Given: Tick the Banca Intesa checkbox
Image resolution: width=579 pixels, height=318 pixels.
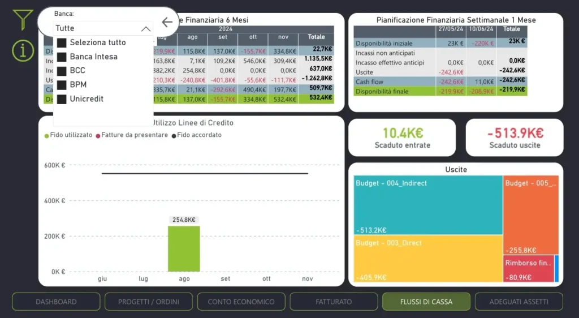Looking at the screenshot, I should click(62, 57).
